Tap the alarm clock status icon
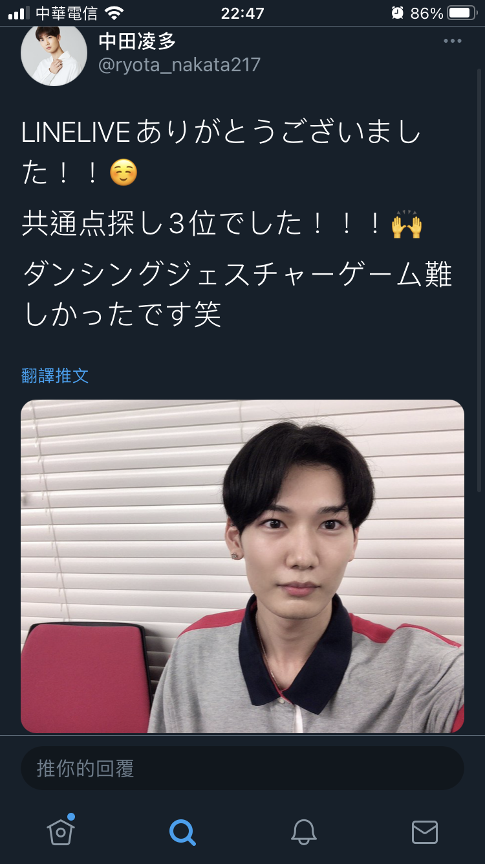Image resolution: width=485 pixels, height=864 pixels. pyautogui.click(x=397, y=13)
